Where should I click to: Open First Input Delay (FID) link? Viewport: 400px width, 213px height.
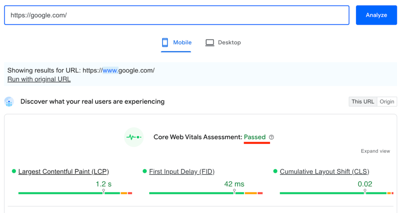(182, 172)
